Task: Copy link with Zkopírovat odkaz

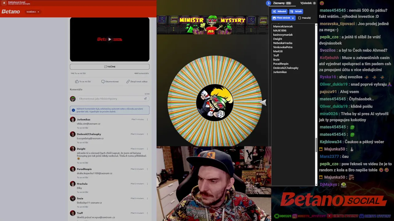Action: click(137, 82)
